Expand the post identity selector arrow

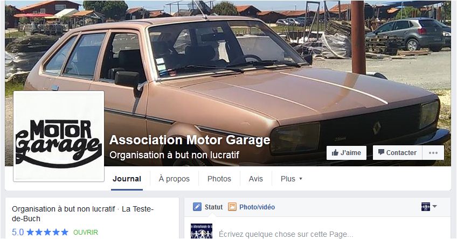(x=434, y=206)
